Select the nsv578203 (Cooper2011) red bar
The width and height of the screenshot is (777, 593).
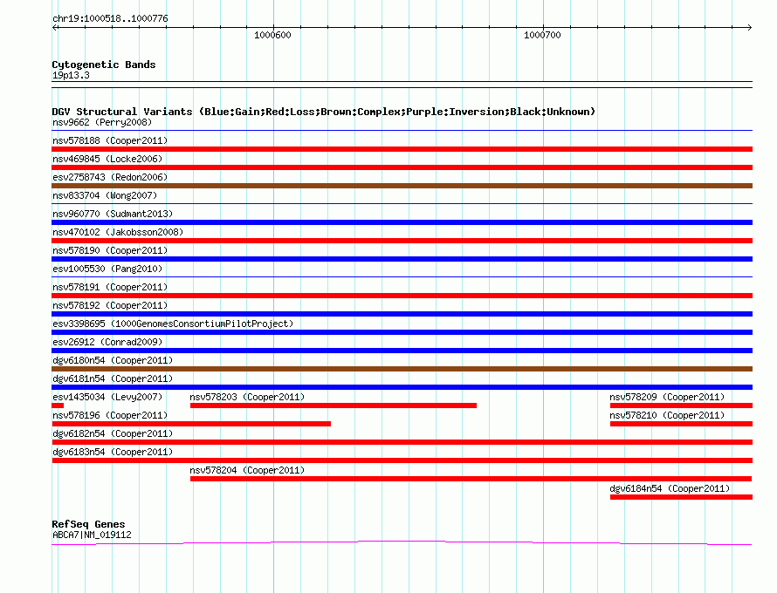[333, 406]
